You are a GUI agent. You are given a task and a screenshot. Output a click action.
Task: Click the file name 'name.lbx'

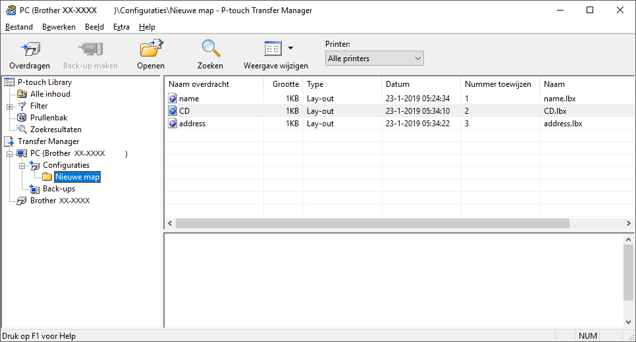point(560,99)
